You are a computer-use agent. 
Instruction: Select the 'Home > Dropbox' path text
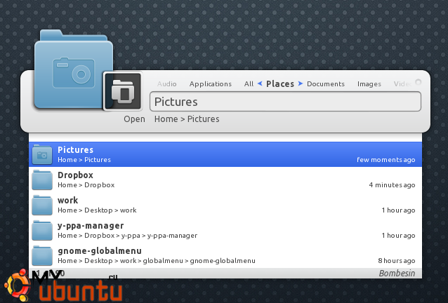pyautogui.click(x=86, y=185)
